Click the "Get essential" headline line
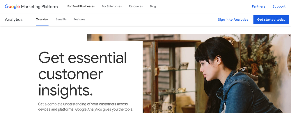The image size is (291, 113). point(82,57)
